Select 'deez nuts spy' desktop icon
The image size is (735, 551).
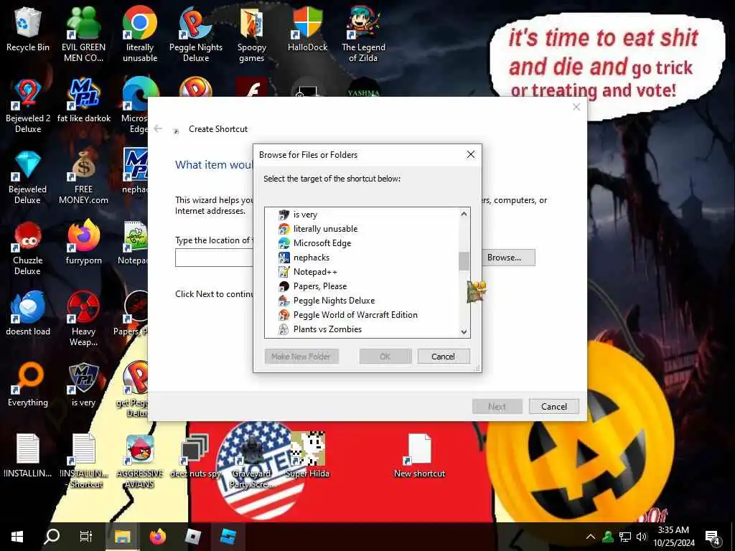[195, 456]
